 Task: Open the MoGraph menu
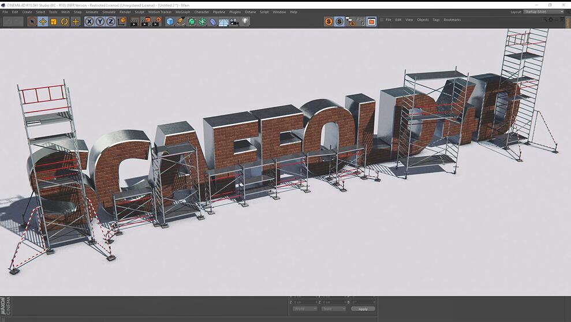click(183, 12)
